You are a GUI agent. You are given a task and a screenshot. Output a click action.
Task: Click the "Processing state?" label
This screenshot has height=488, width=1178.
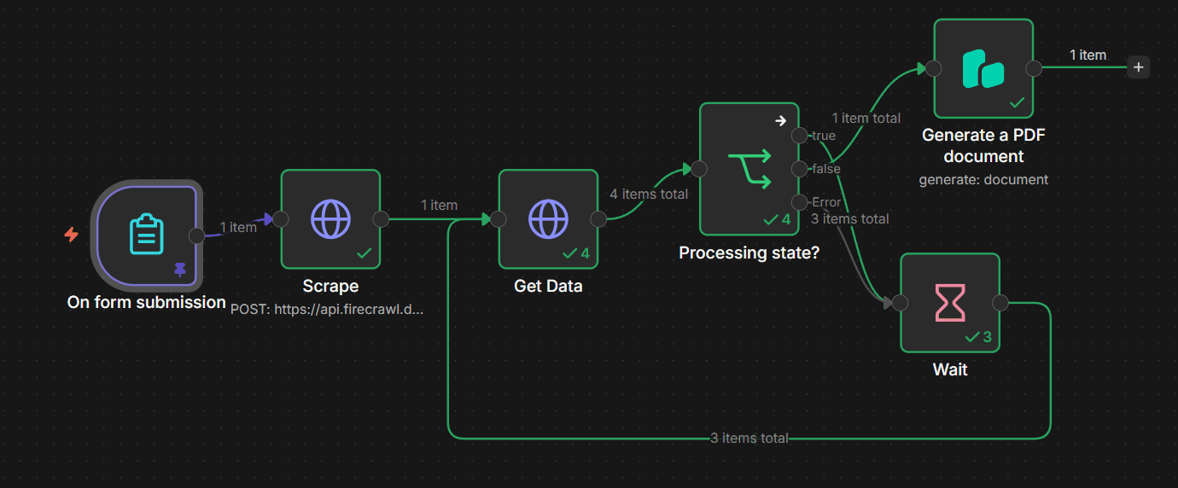pos(749,253)
